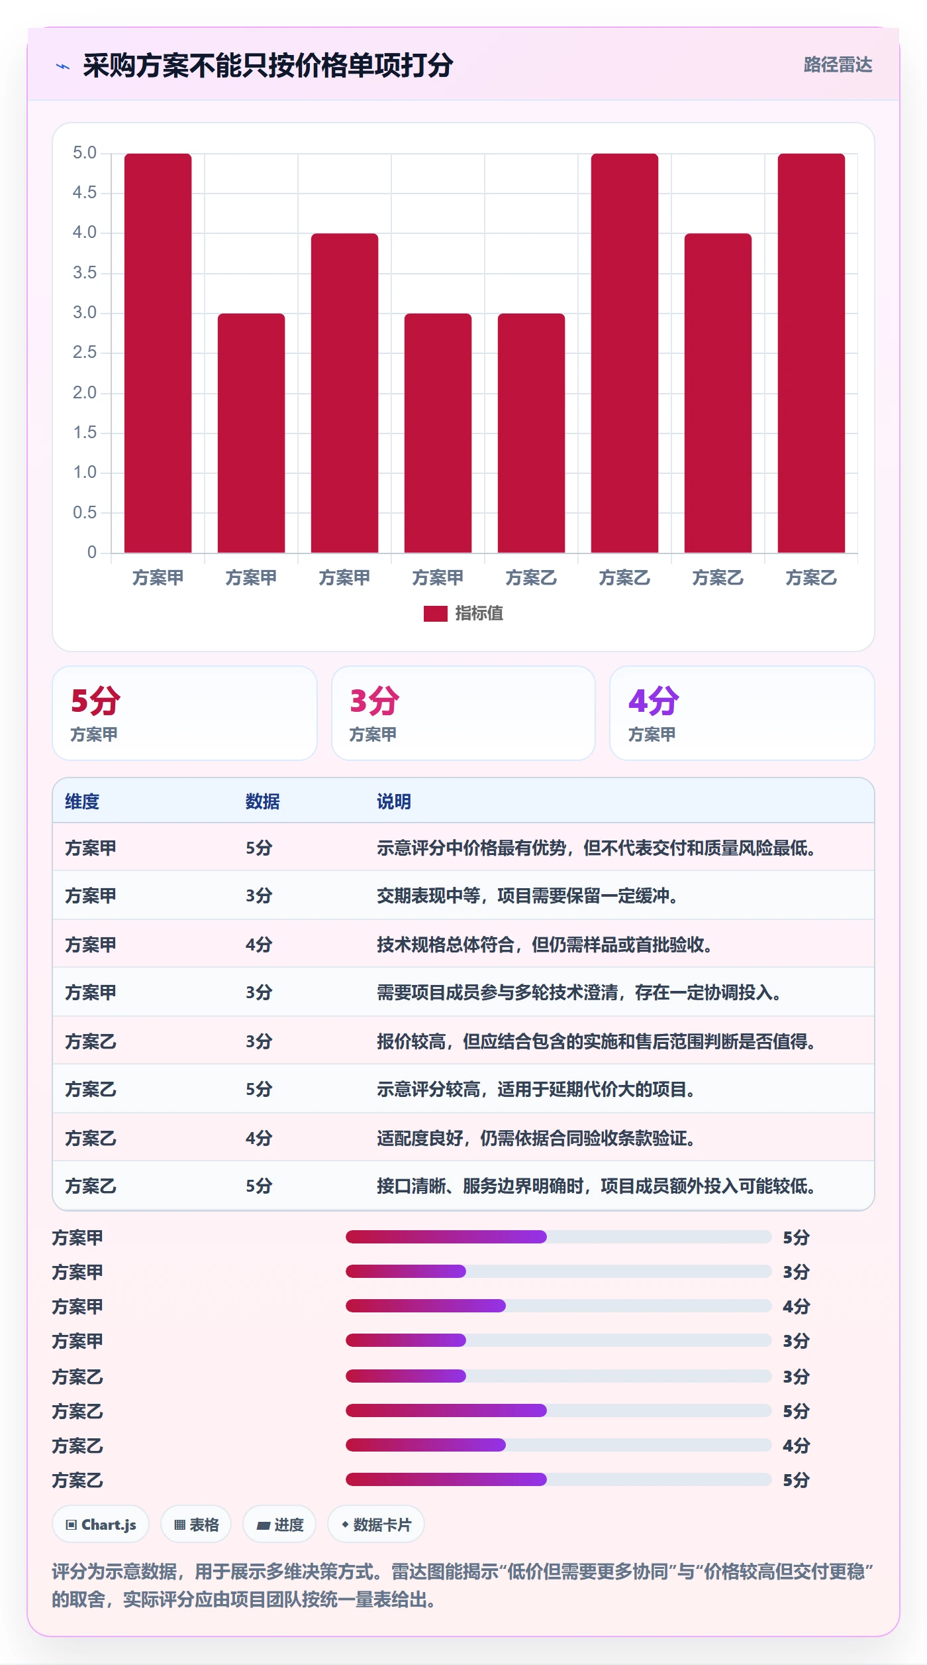Click the 方案甲 progress bar showing 5分

(559, 1237)
